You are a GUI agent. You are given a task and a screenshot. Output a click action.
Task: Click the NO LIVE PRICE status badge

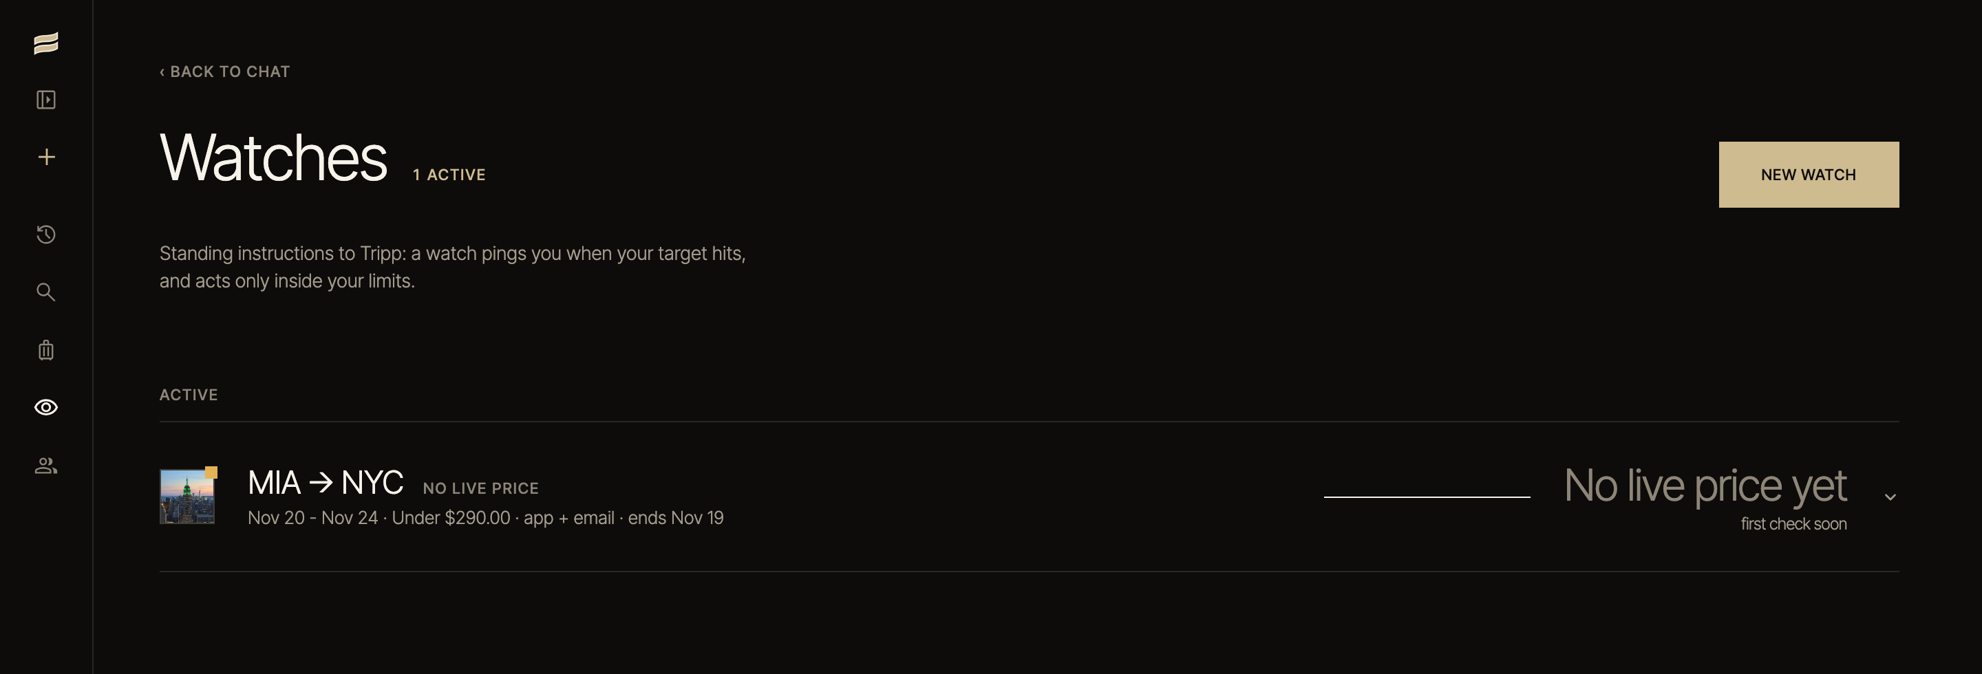[x=481, y=489]
